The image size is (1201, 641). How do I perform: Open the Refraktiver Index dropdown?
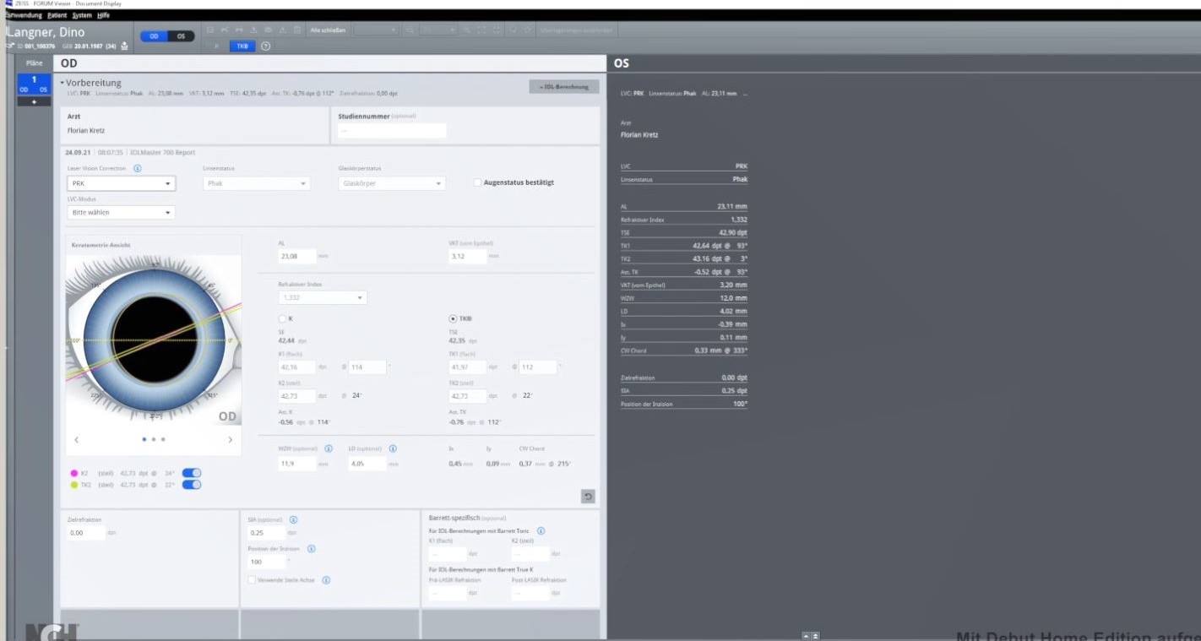click(322, 297)
